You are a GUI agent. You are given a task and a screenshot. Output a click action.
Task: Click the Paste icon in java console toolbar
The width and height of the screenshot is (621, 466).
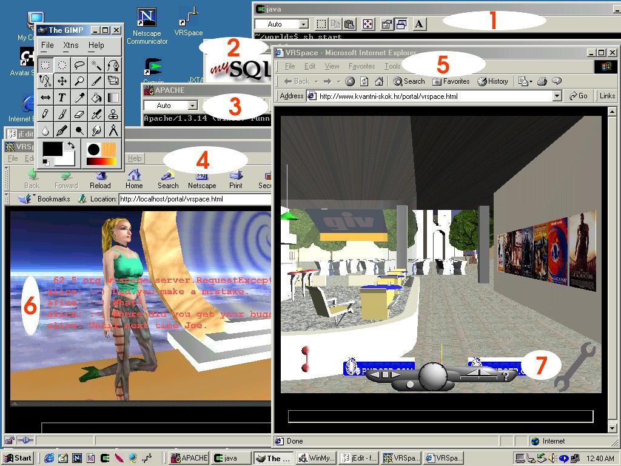349,24
